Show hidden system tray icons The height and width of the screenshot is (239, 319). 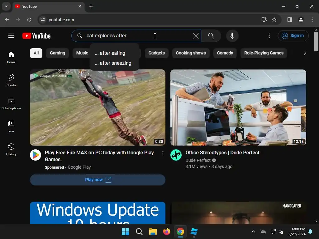pyautogui.click(x=253, y=232)
